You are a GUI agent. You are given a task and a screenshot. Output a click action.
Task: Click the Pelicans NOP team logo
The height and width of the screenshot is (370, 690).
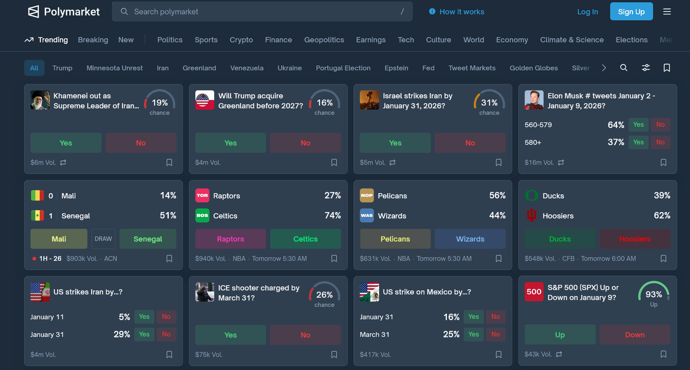click(367, 195)
